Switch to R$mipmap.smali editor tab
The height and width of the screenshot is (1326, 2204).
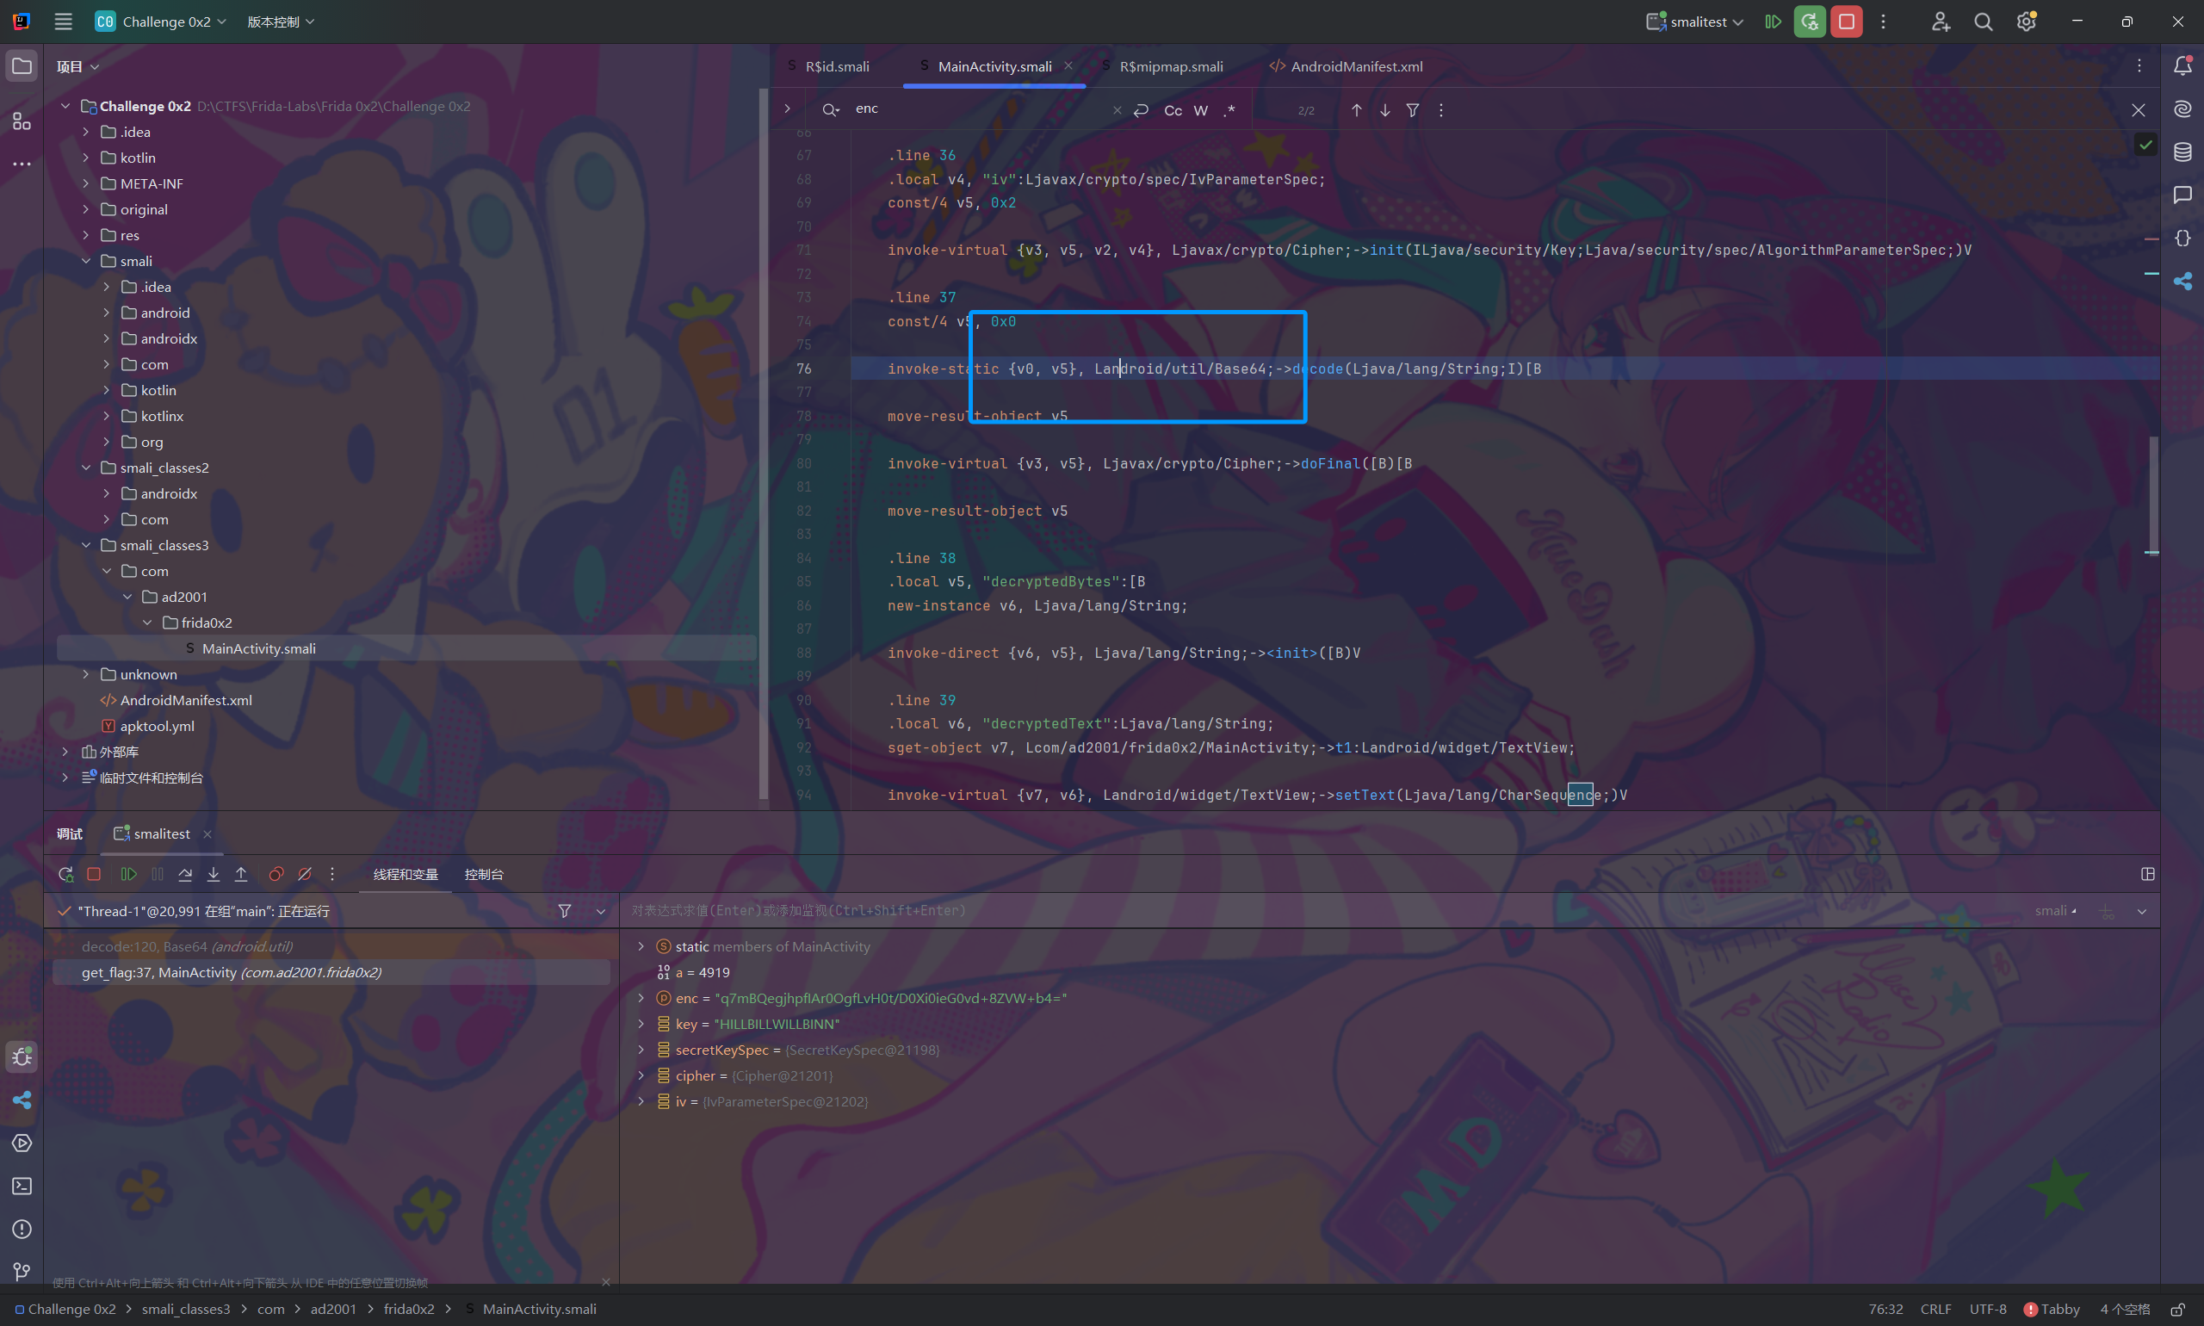[x=1170, y=66]
